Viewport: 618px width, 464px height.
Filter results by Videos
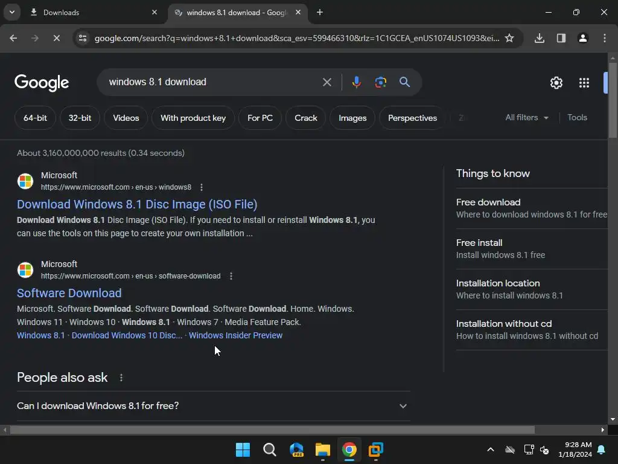[x=126, y=118]
